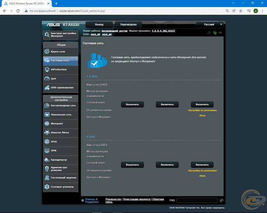Click the Администрирование gear icon

click(x=47, y=169)
